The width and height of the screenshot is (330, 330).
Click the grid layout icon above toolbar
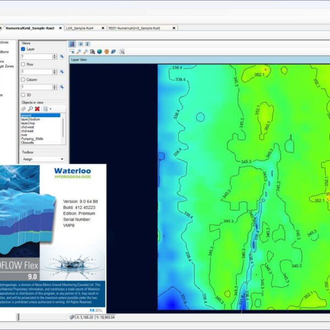71,44
